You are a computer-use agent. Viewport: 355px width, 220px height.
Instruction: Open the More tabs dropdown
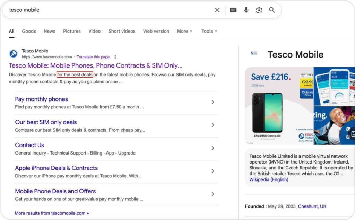[184, 31]
